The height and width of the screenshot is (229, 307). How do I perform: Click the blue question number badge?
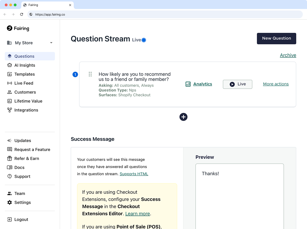point(75,74)
